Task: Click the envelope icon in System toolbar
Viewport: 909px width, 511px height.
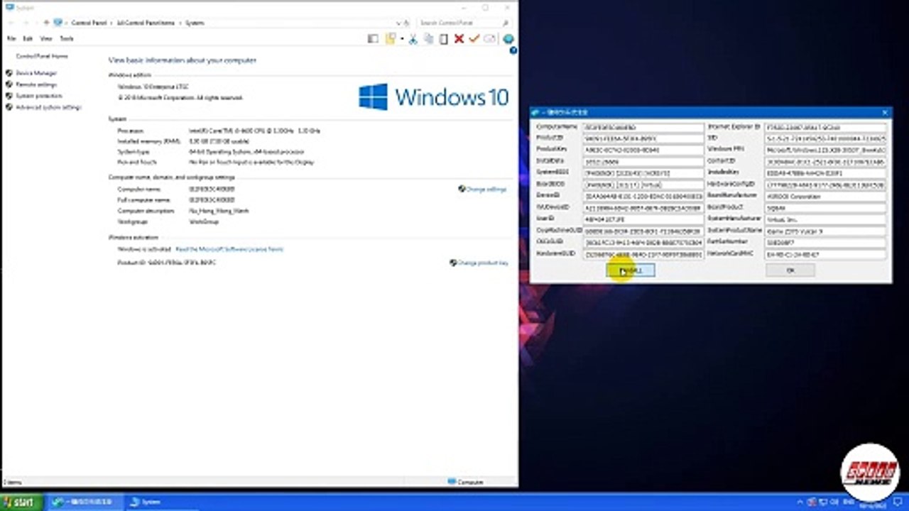Action: pos(490,39)
